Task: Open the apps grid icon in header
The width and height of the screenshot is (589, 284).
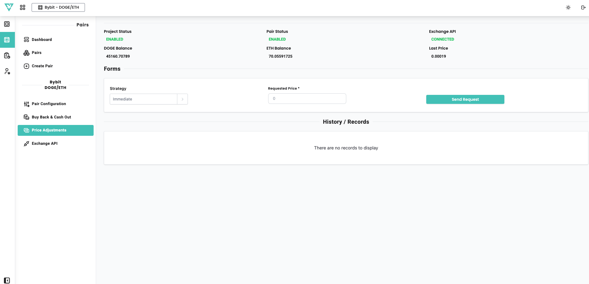Action: [23, 7]
